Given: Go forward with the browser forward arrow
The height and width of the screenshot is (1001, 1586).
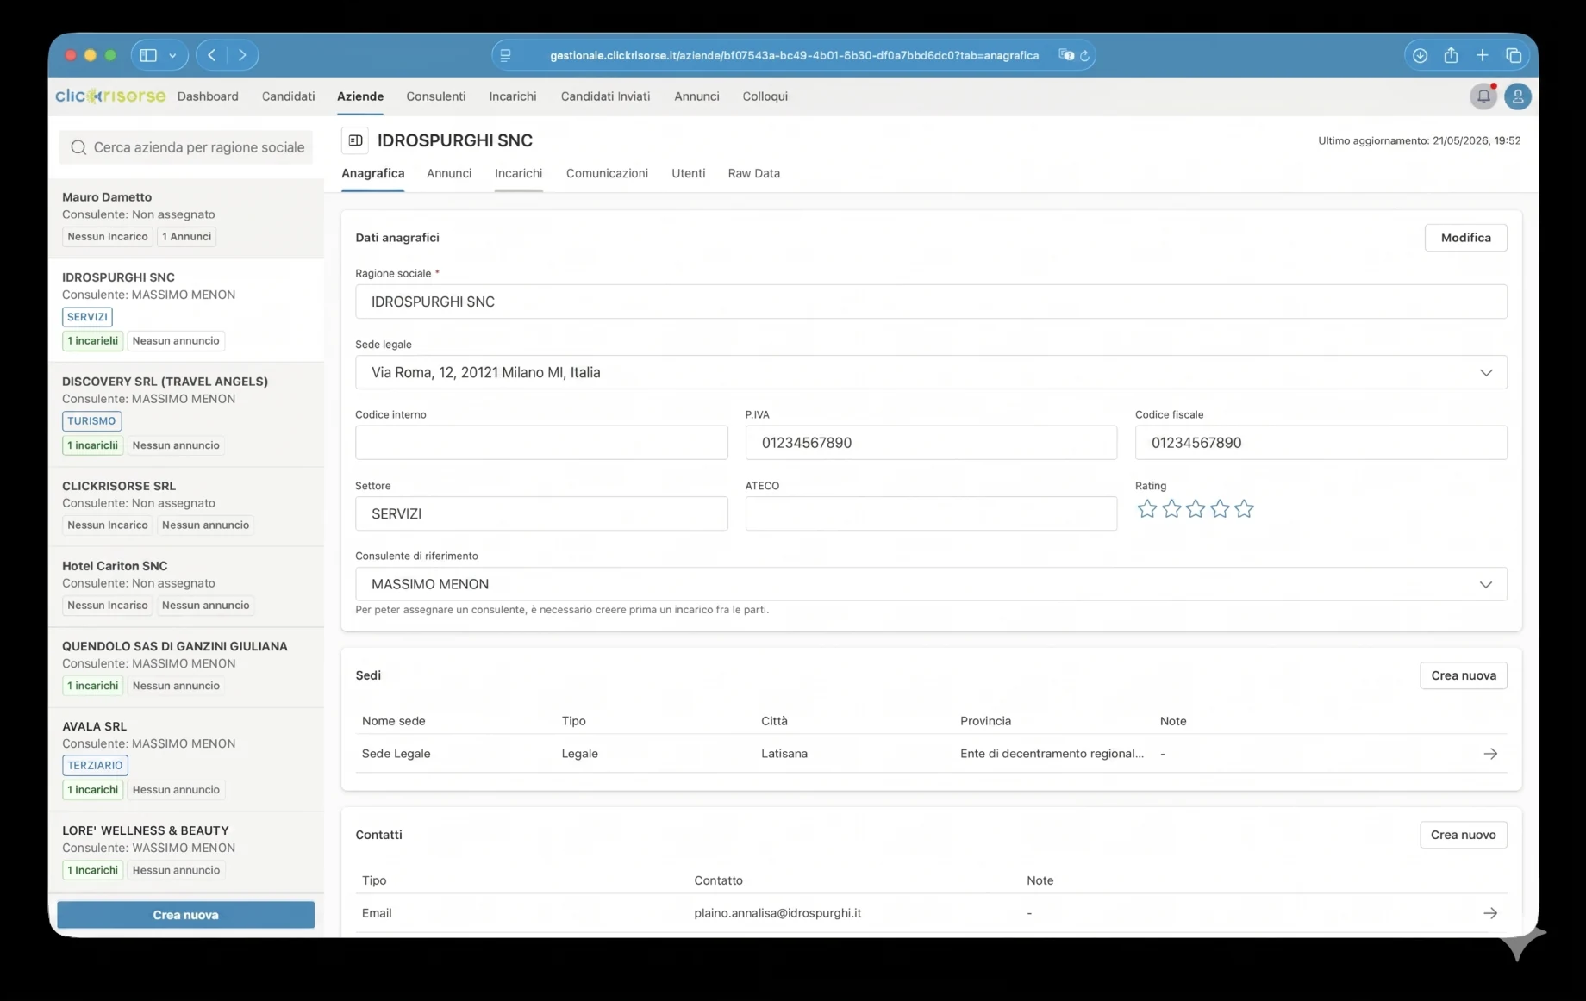Looking at the screenshot, I should point(242,55).
